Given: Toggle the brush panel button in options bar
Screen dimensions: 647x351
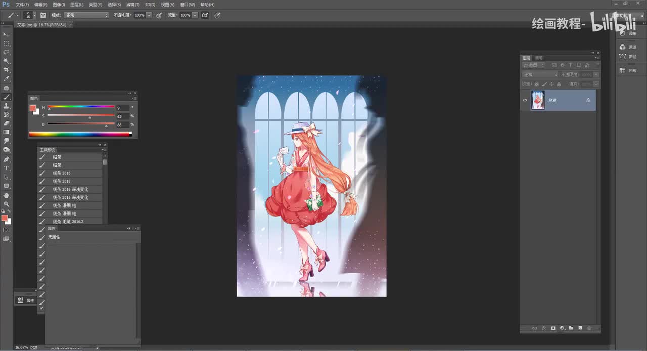Looking at the screenshot, I should point(43,15).
